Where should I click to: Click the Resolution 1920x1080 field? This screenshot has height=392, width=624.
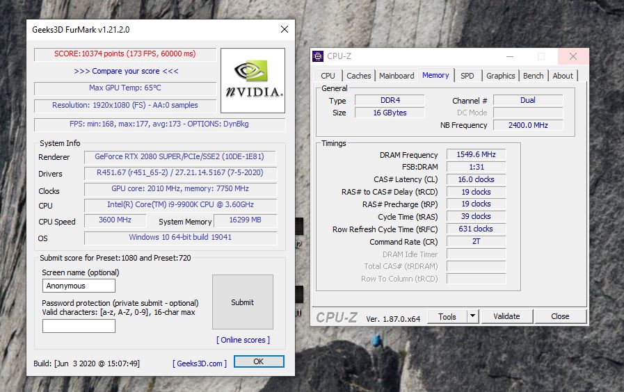125,106
